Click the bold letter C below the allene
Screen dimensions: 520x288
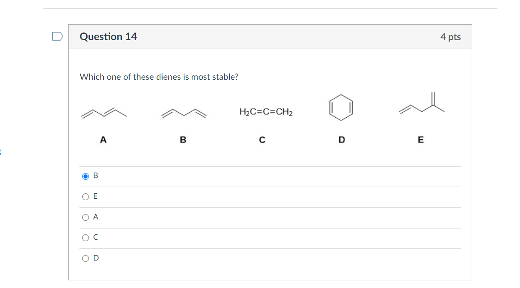[262, 140]
